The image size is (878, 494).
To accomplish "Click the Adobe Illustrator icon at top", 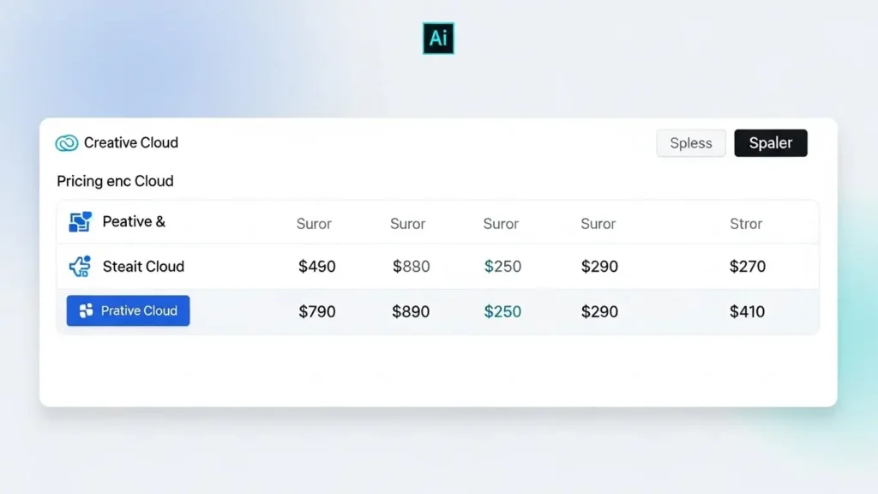I will 438,39.
